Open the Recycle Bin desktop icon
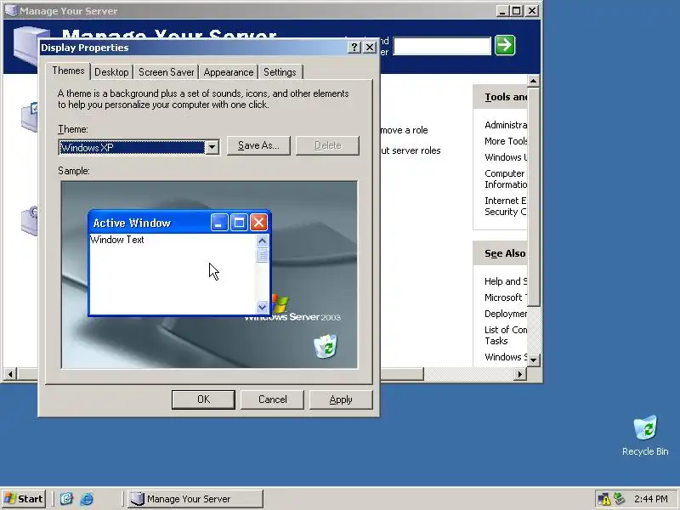 pos(645,435)
